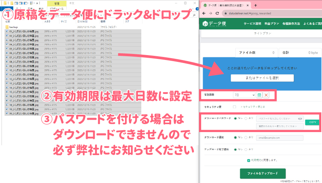This screenshot has height=183, width=322.
Task: Open 料金プラン in the site menu
Action: [272, 23]
